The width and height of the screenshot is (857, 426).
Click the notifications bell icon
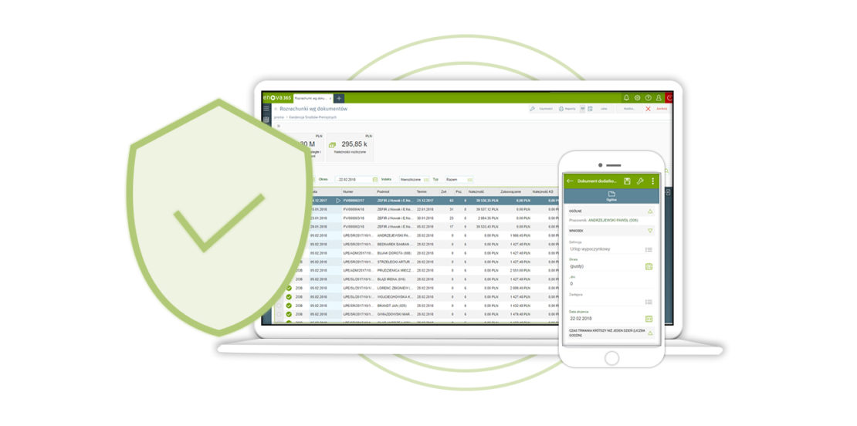(626, 98)
